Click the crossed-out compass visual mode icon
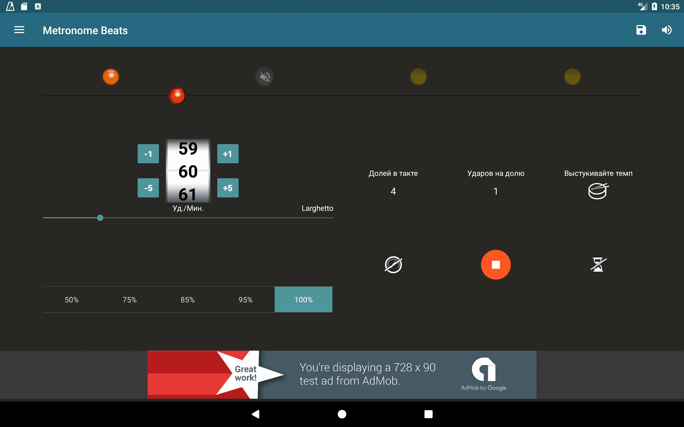 [393, 265]
